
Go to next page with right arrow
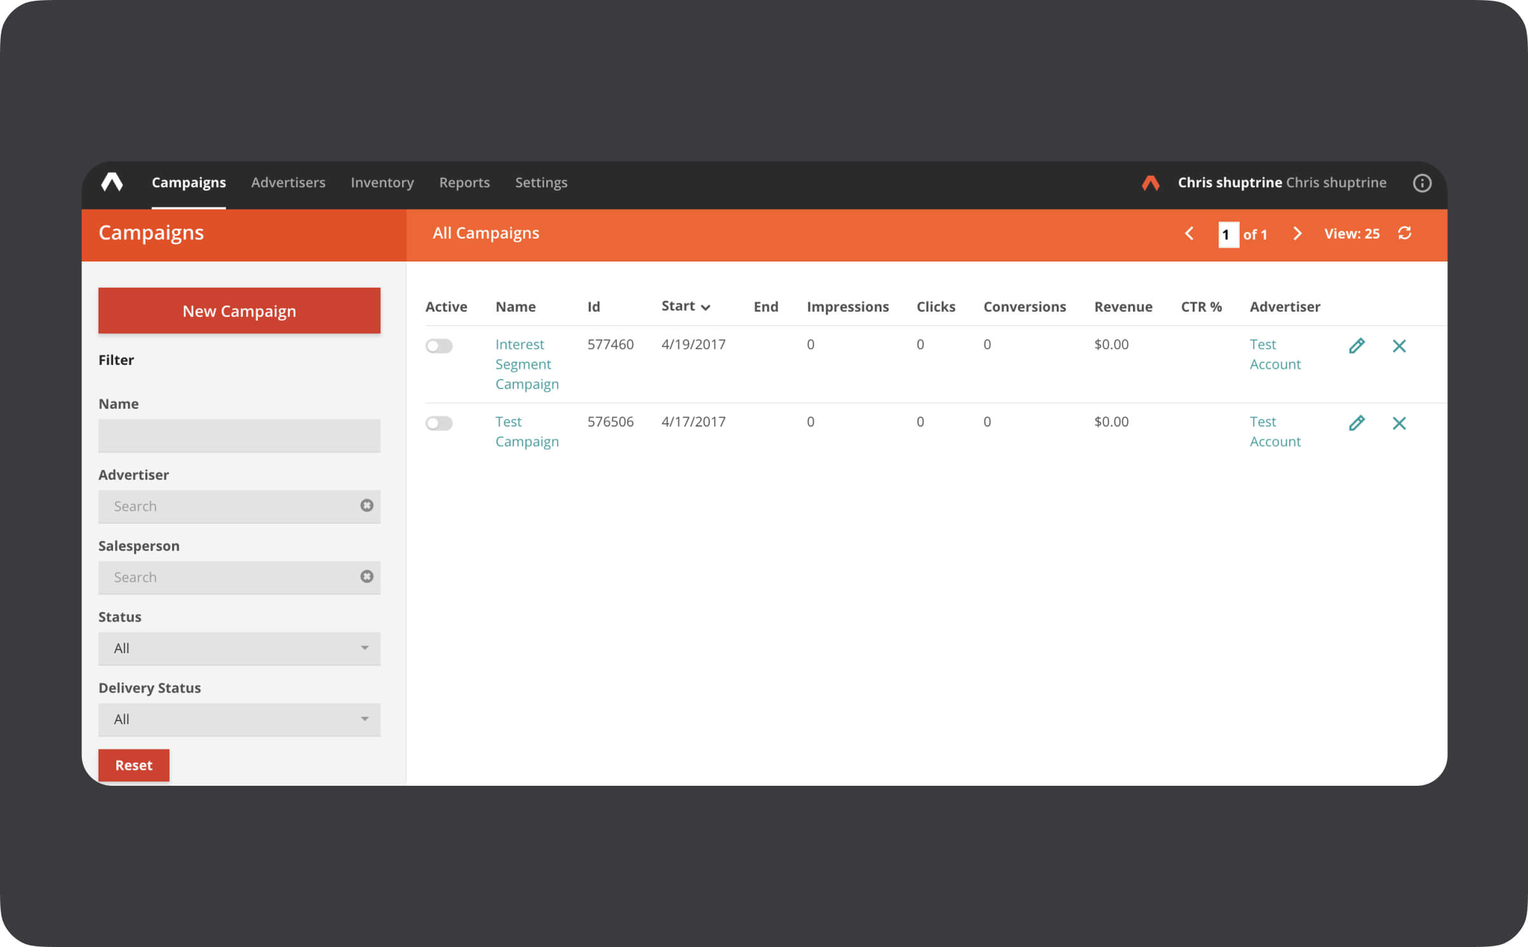1297,234
